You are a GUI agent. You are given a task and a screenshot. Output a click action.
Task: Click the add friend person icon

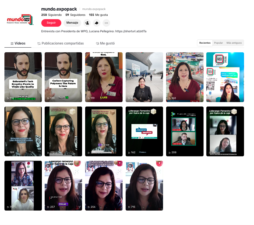[x=87, y=23]
